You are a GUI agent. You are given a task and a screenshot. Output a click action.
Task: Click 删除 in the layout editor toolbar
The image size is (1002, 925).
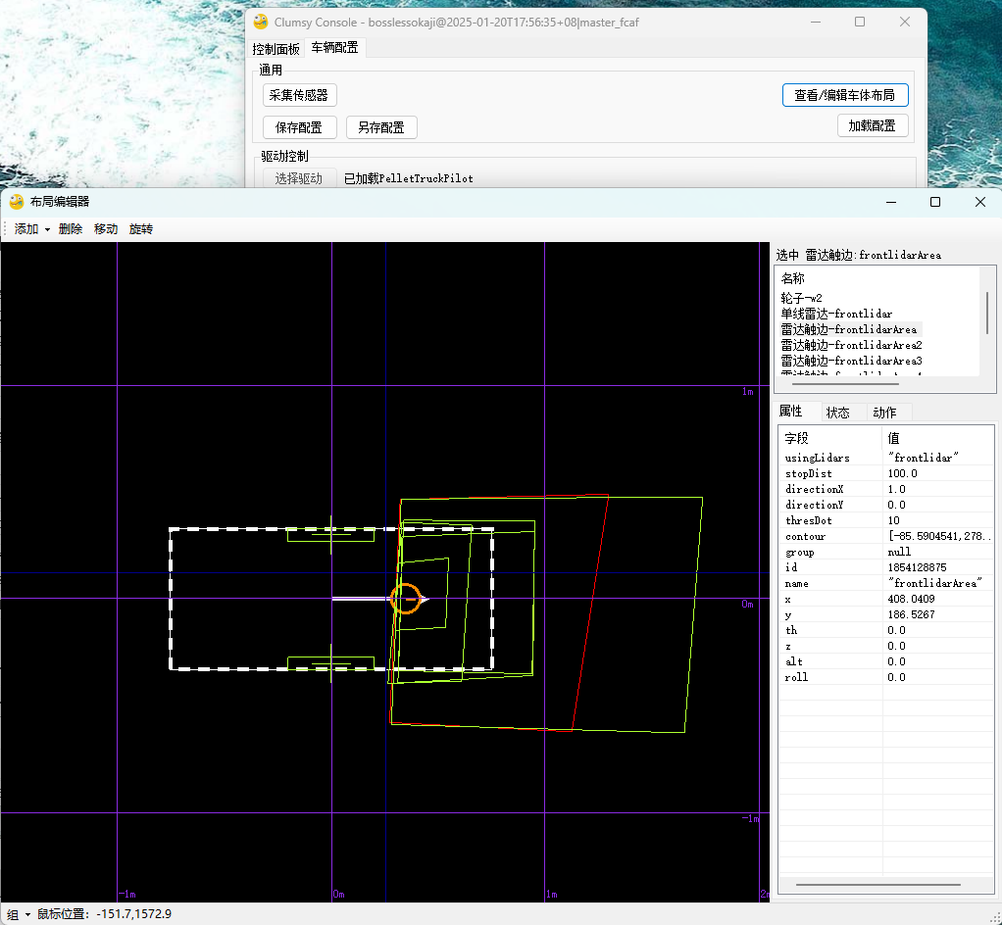coord(71,229)
